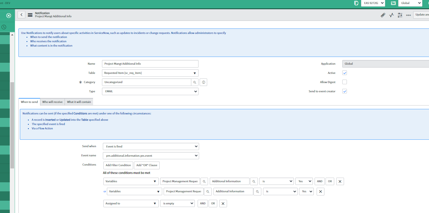Viewport: 429px width, 213px height.
Task: Open the form context hamburger menu
Action: tap(30, 15)
